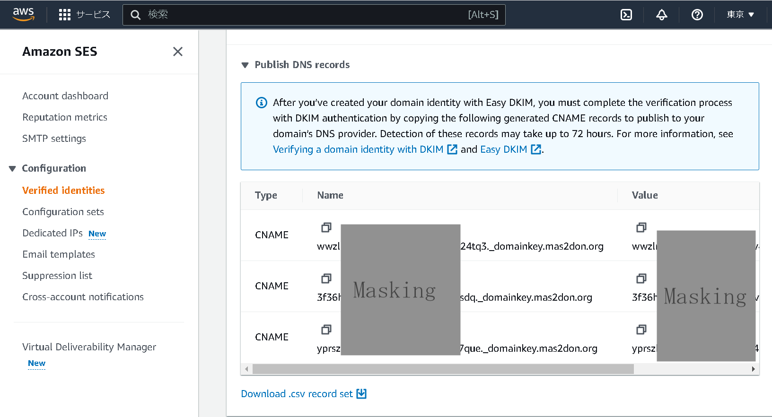Click the info icon in the DKIM notice

coord(262,103)
